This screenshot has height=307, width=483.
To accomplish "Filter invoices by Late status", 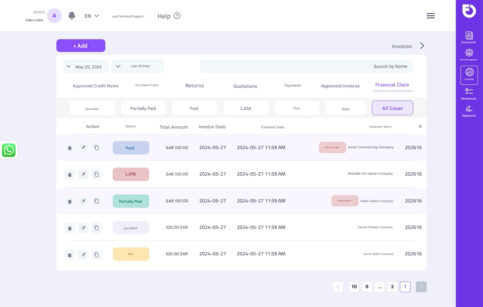I will pyautogui.click(x=246, y=108).
